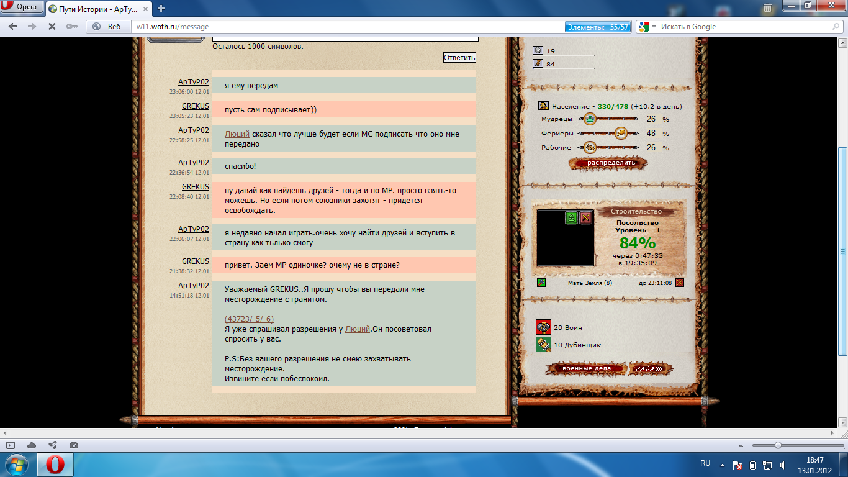848x477 pixels.
Task: Toggle the Opera panels button
Action: click(11, 445)
